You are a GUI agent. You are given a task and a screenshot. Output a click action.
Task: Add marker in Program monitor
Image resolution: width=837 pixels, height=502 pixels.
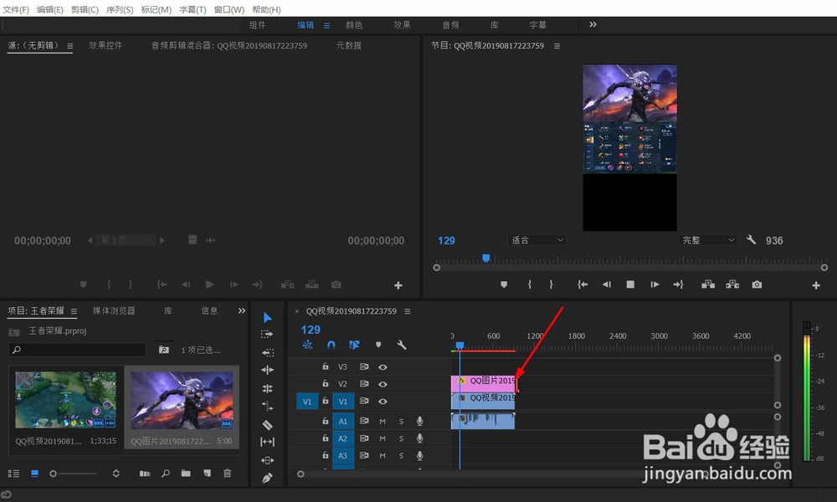(x=504, y=284)
